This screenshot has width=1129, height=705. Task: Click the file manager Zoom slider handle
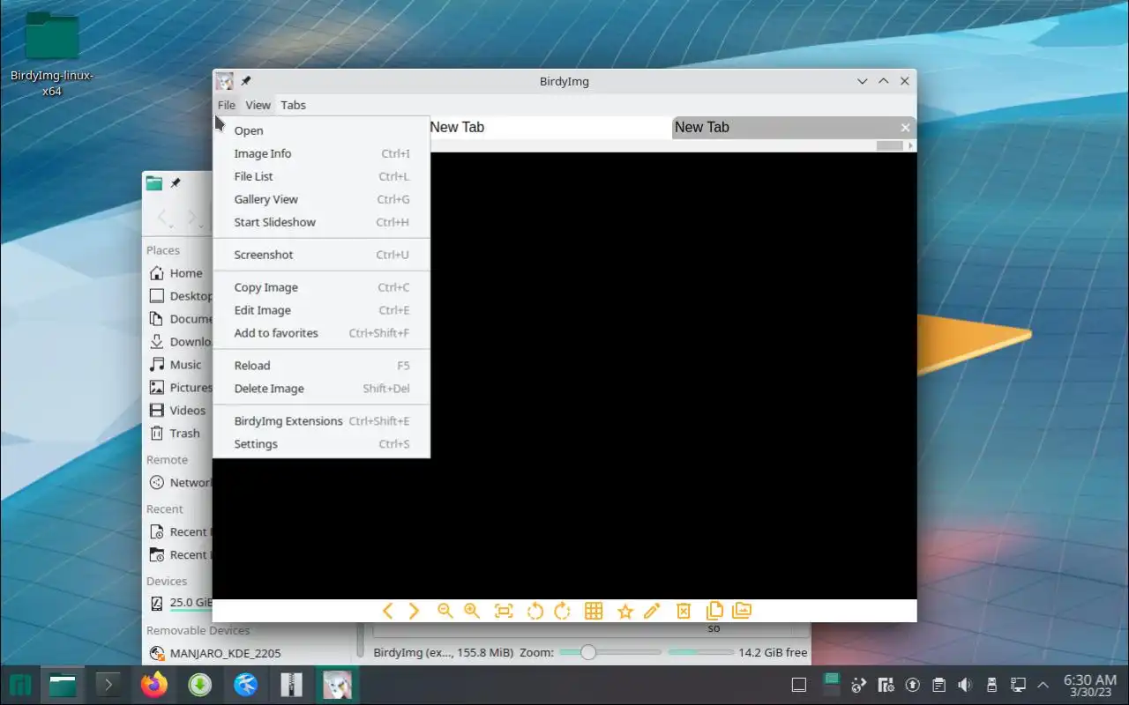(588, 652)
